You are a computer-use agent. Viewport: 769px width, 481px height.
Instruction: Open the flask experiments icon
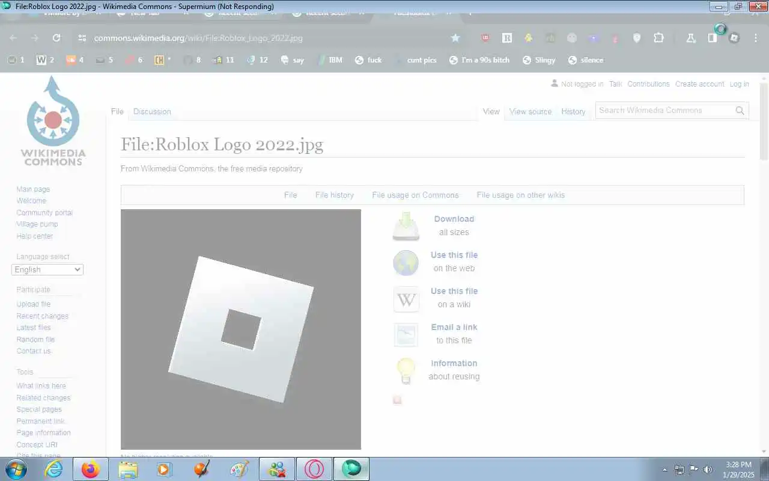pos(690,38)
